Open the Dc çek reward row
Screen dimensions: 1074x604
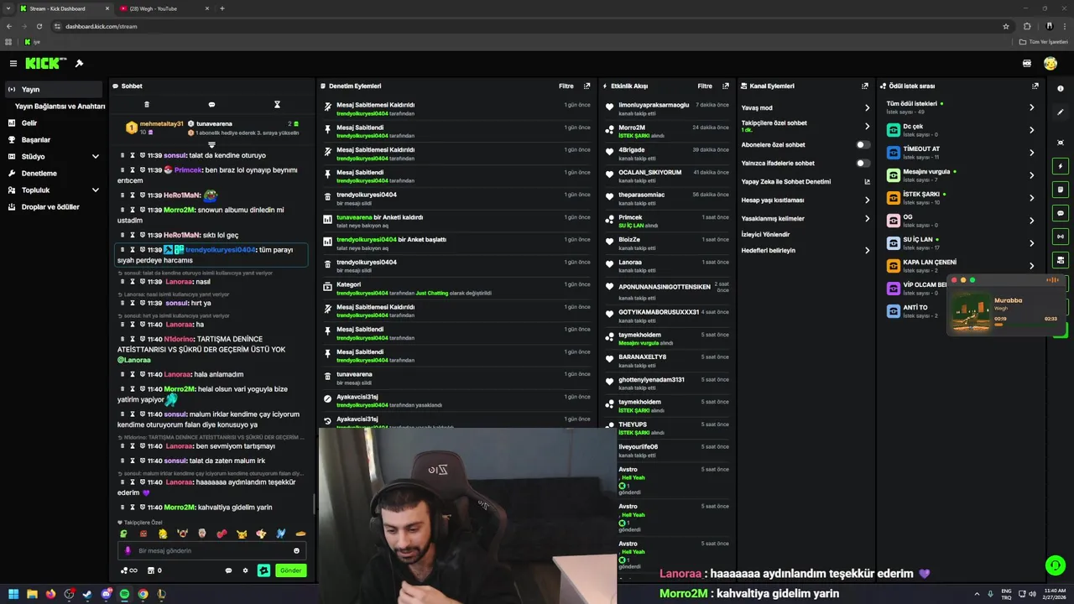click(x=962, y=130)
